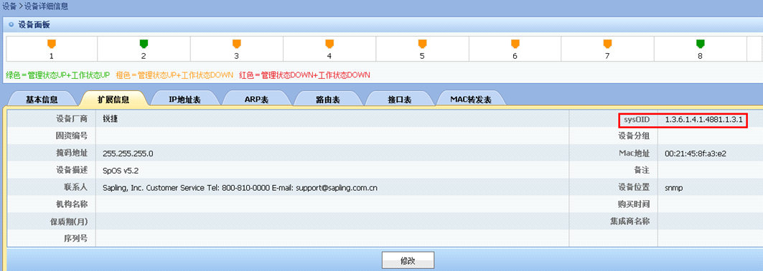Switch to ARP表 tab
The height and width of the screenshot is (271, 763).
(x=256, y=99)
